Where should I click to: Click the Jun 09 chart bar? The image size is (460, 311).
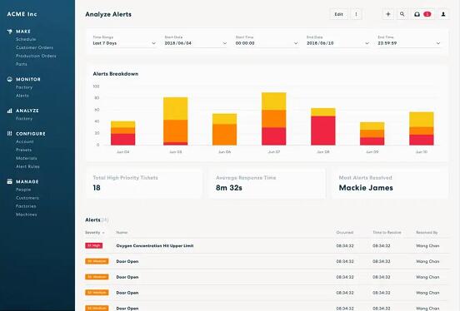372,134
